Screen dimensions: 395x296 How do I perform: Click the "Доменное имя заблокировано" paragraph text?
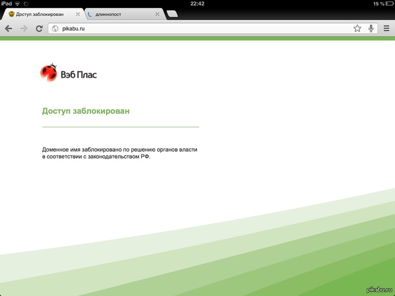[x=120, y=153]
